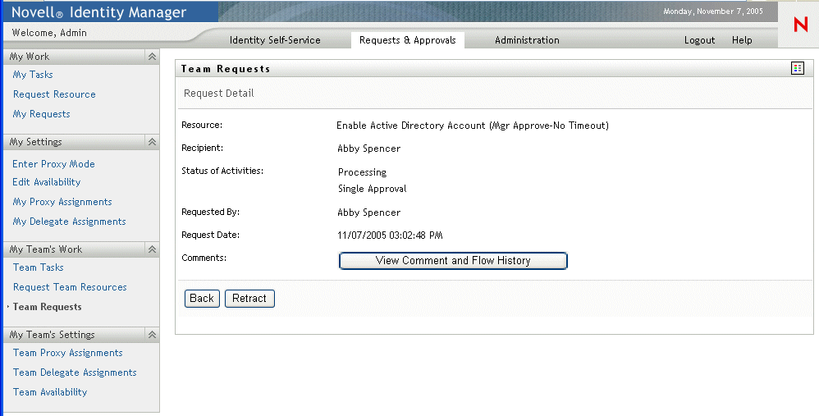
Task: Click the Back button
Action: tap(202, 298)
